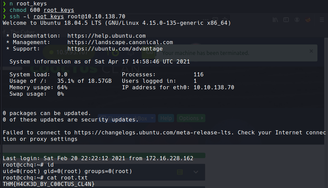Click the changelogs.ubuntu.com meta-release URL

click(154, 133)
